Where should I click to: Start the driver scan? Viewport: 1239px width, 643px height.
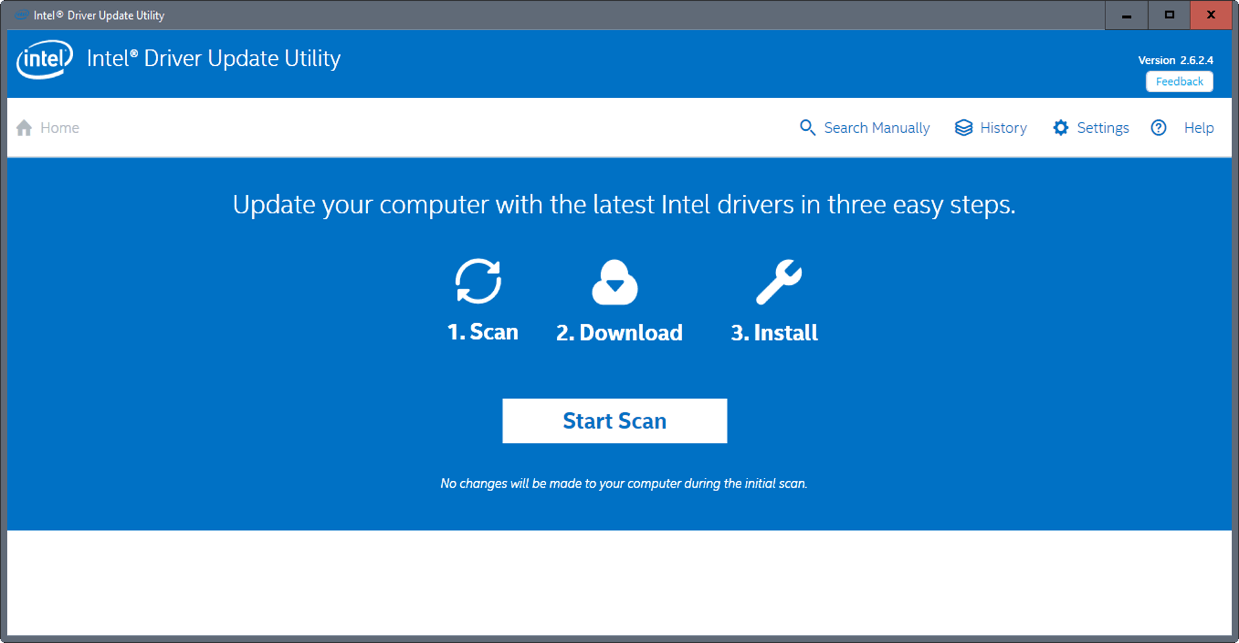pos(615,421)
